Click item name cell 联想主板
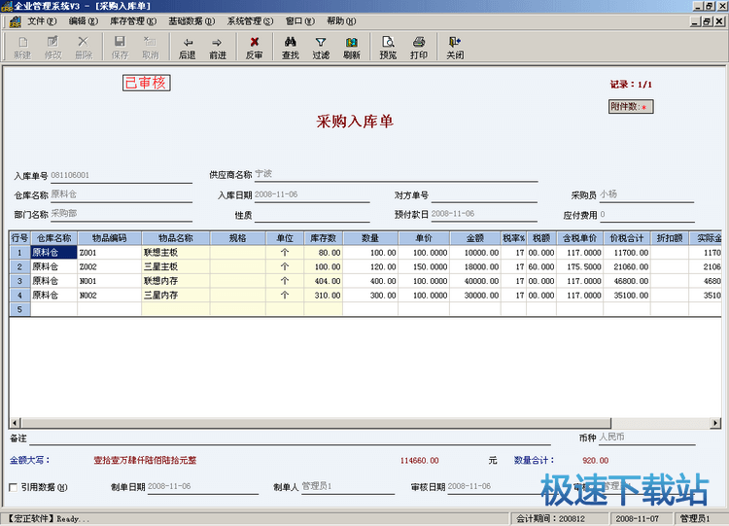Viewport: 729px width, 526px height. click(x=175, y=253)
